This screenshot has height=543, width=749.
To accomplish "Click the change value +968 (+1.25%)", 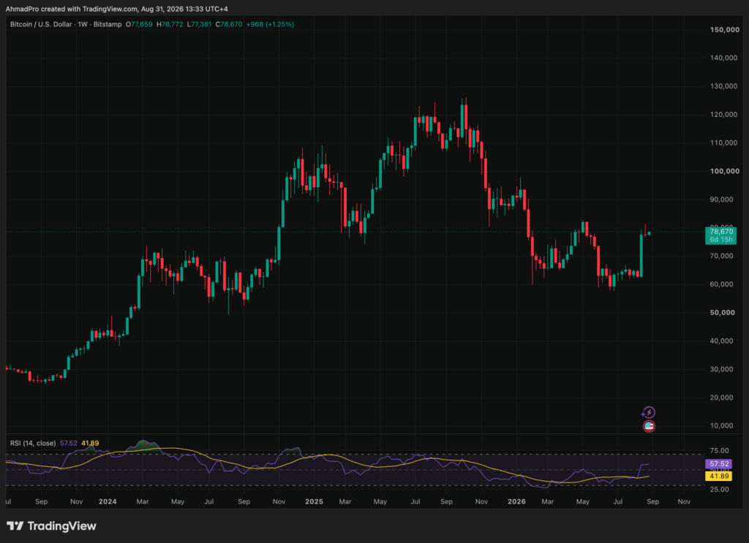I will [270, 24].
